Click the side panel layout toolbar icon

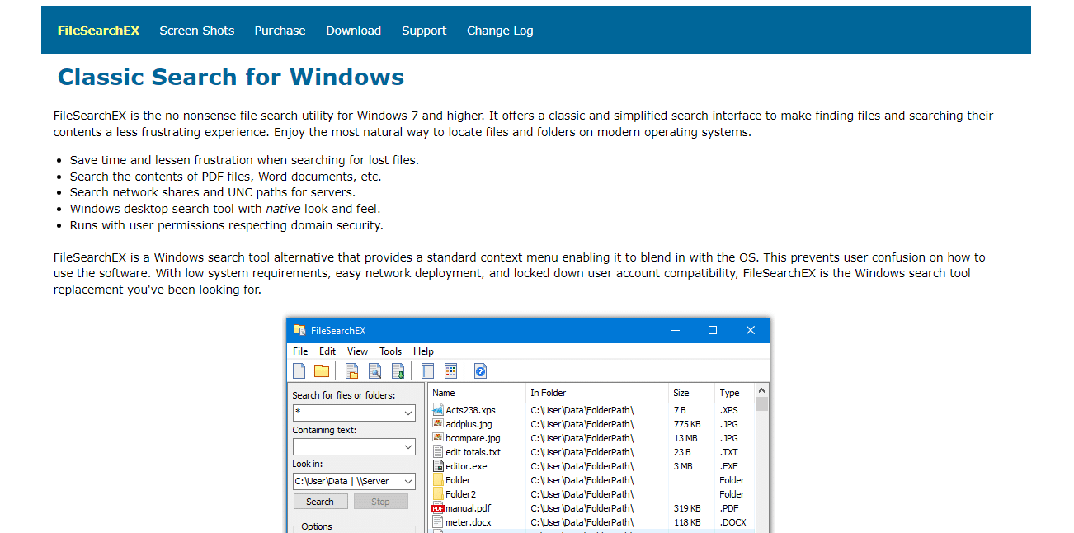click(427, 371)
